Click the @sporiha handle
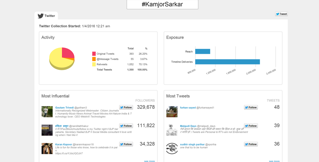Screen dimensions: 319x162 211,144
